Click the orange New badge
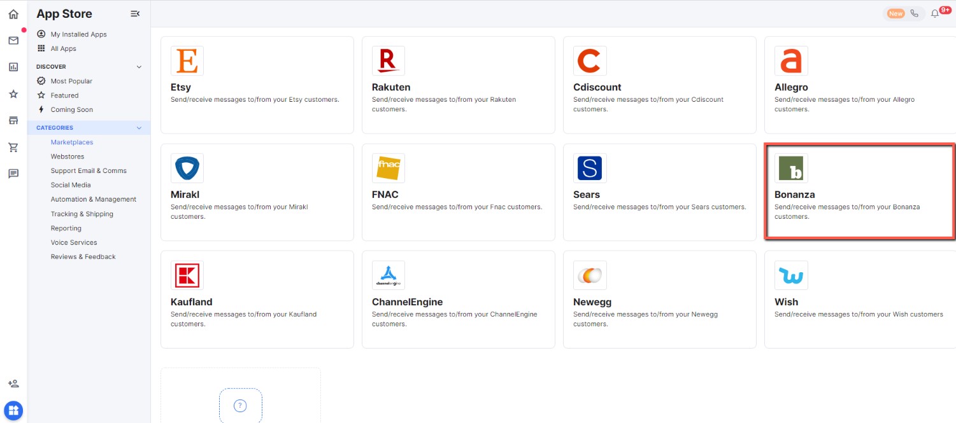This screenshot has width=956, height=423. (x=896, y=13)
